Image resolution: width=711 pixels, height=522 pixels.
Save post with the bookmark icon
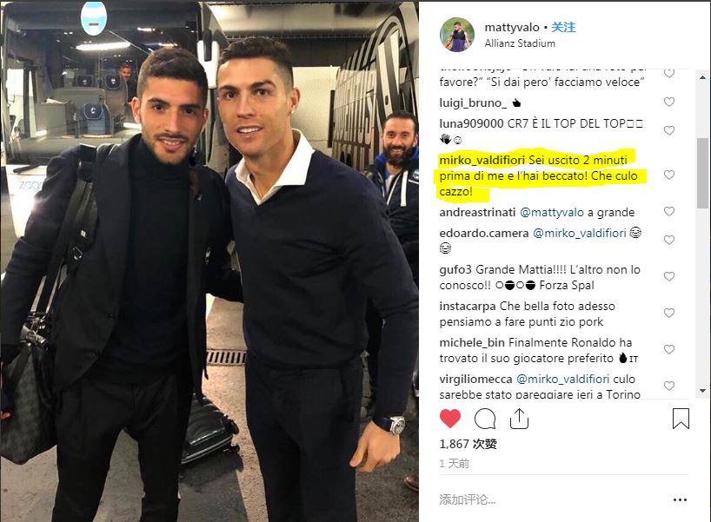681,419
